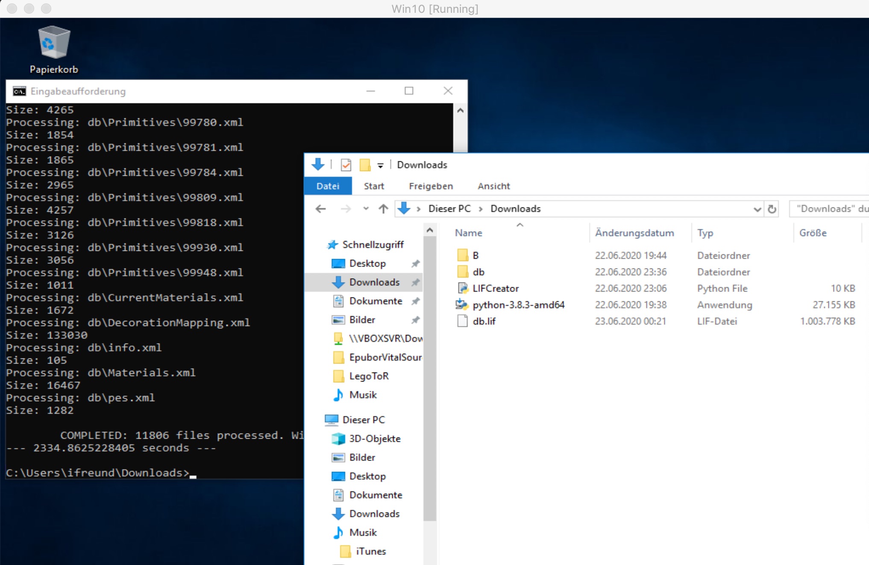This screenshot has height=565, width=869.
Task: Click the properties checkmark icon in title bar
Action: [x=346, y=165]
